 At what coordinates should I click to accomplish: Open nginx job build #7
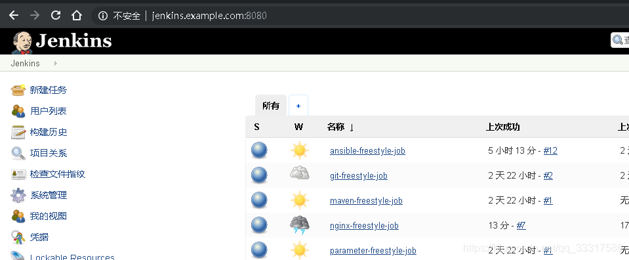pos(521,225)
